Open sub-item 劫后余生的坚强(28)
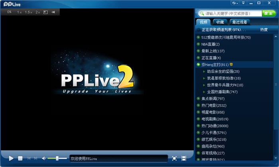The width and height of the screenshot is (279, 167). (223, 72)
